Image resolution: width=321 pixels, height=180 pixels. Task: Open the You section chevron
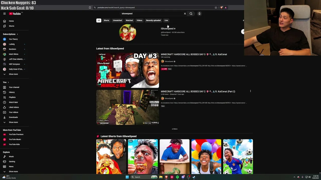(x=8, y=82)
